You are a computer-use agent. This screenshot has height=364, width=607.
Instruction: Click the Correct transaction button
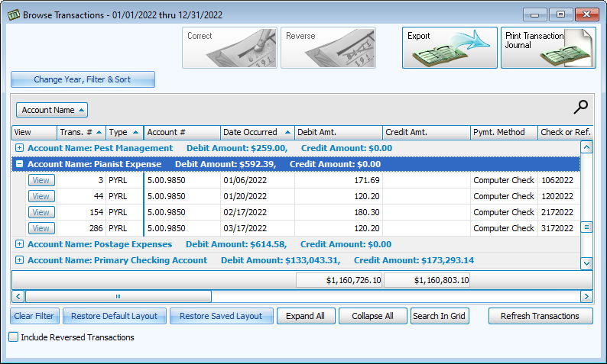229,48
